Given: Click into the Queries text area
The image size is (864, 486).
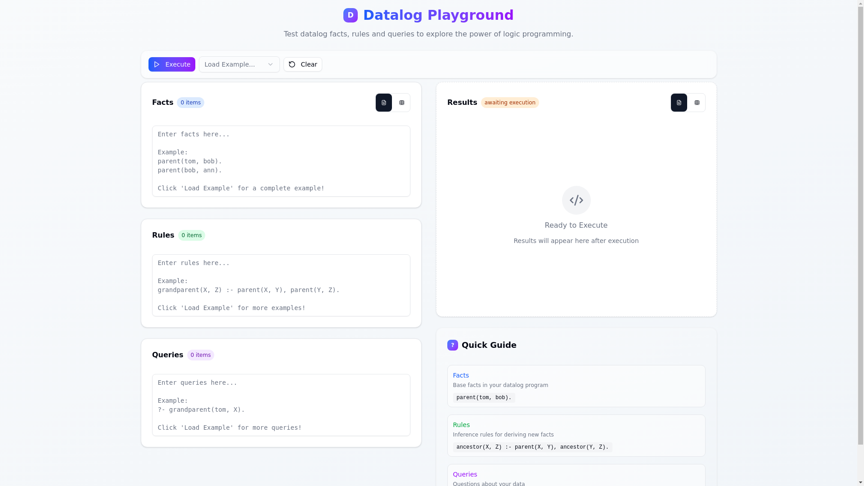Looking at the screenshot, I should tap(281, 405).
